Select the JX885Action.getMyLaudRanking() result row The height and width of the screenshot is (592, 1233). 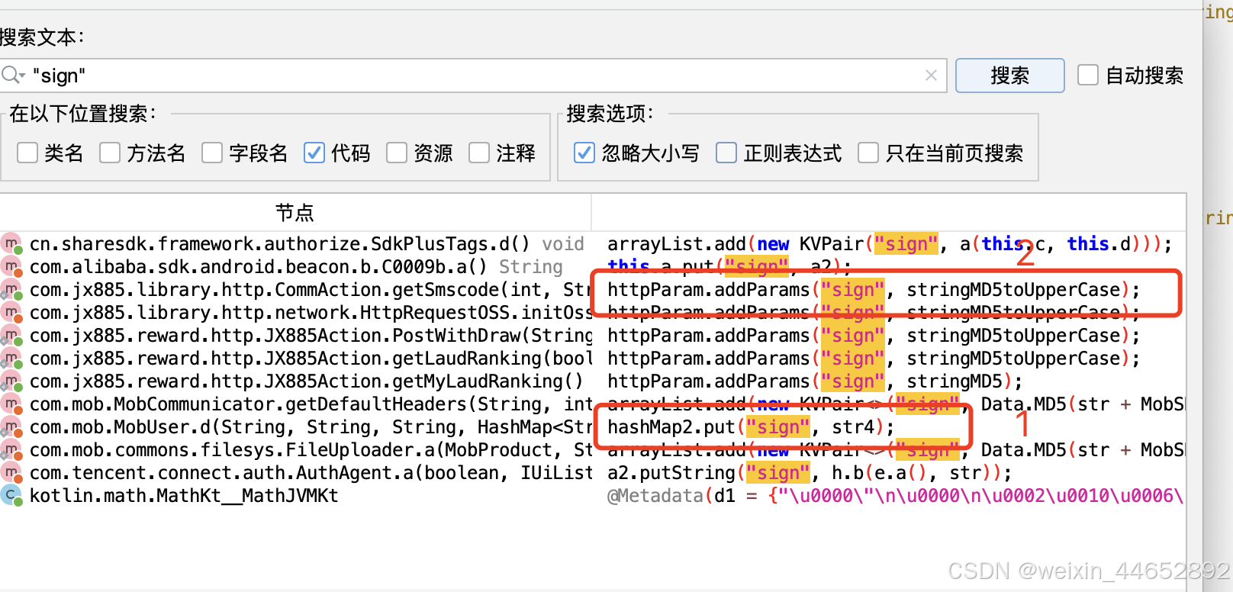point(593,381)
